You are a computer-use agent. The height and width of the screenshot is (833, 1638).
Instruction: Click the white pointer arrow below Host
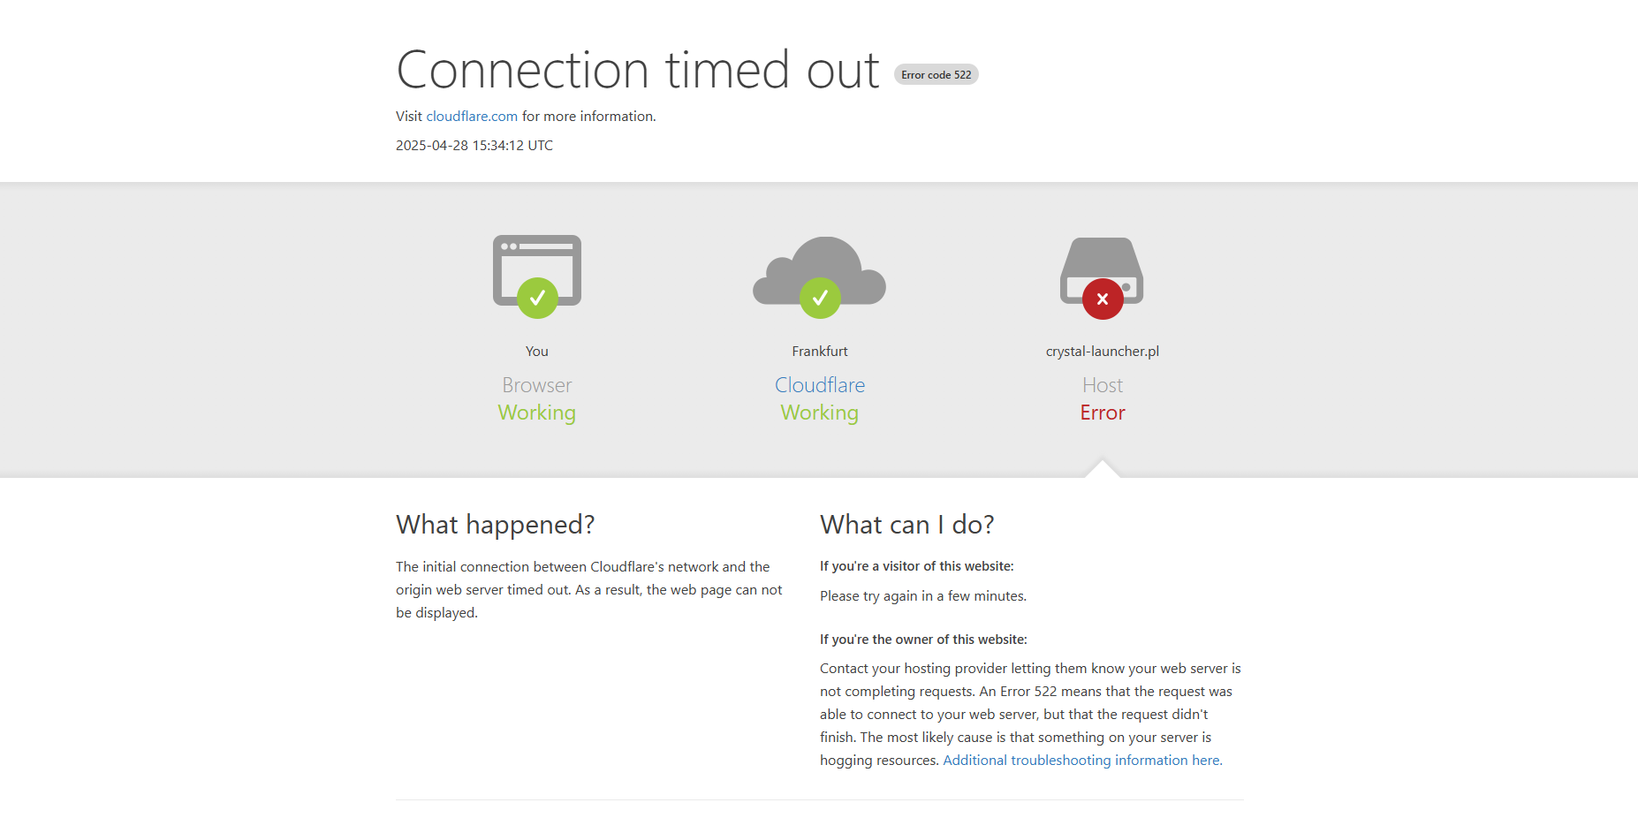1103,469
